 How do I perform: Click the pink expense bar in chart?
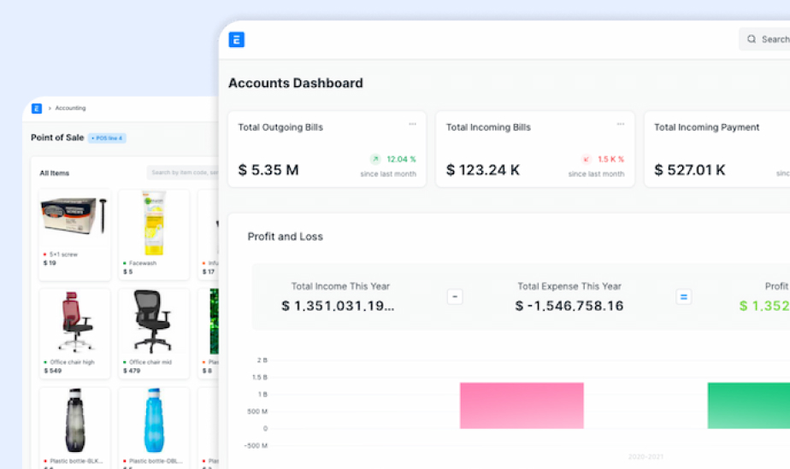tap(522, 406)
